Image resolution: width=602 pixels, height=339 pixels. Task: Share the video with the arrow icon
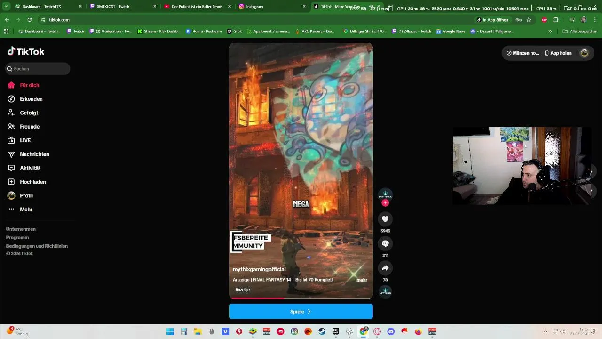[385, 268]
